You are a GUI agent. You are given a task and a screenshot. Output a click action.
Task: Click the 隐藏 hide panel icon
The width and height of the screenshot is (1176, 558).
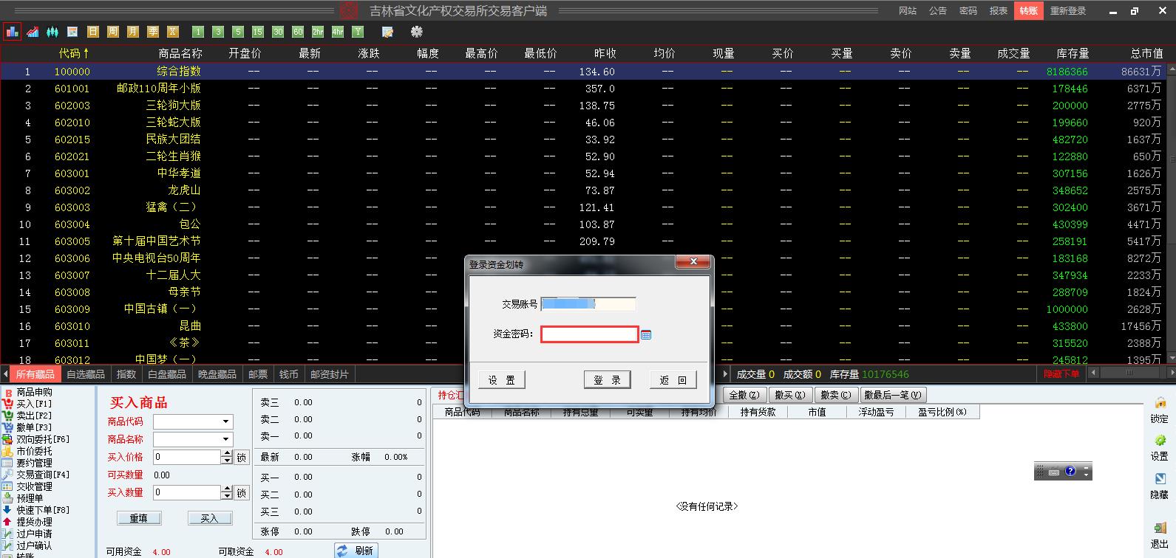(x=1159, y=480)
